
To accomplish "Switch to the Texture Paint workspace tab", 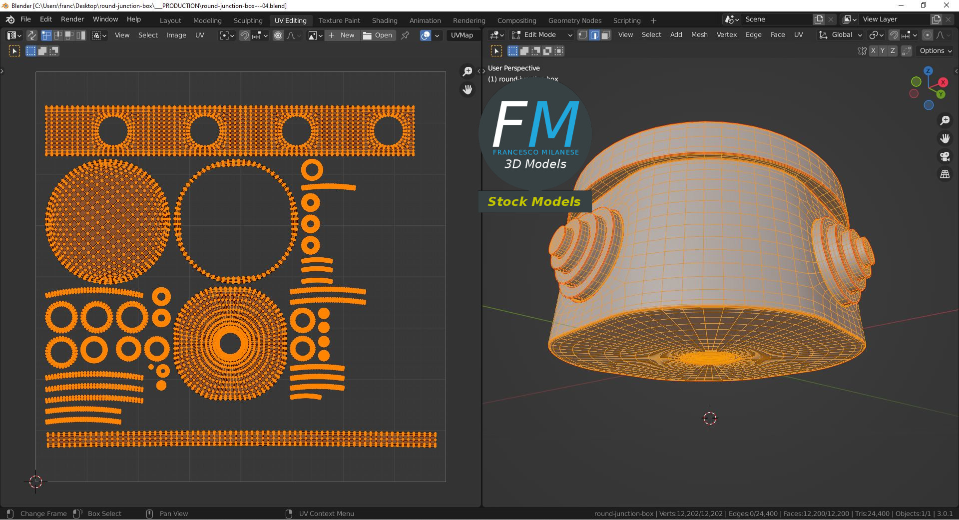I will [339, 20].
